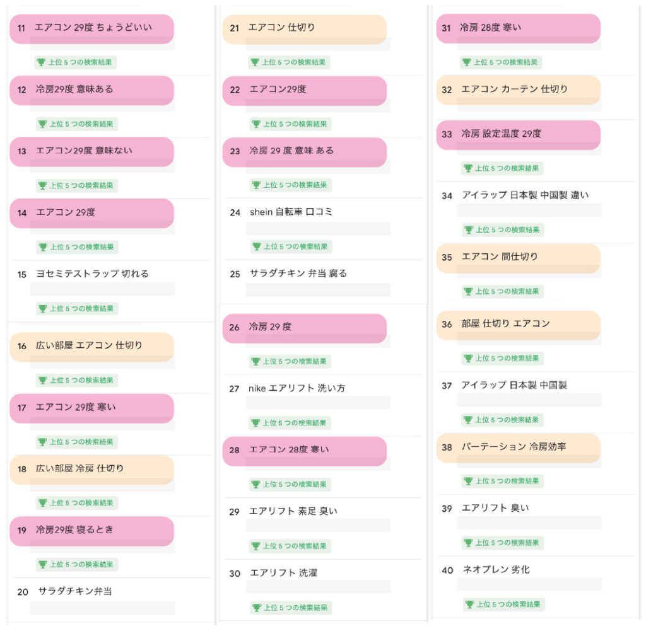Click trophy icon under query 30
The image size is (646, 629).
pyautogui.click(x=257, y=608)
